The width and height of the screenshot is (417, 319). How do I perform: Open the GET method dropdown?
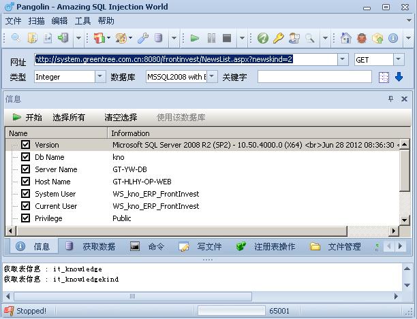(x=399, y=59)
